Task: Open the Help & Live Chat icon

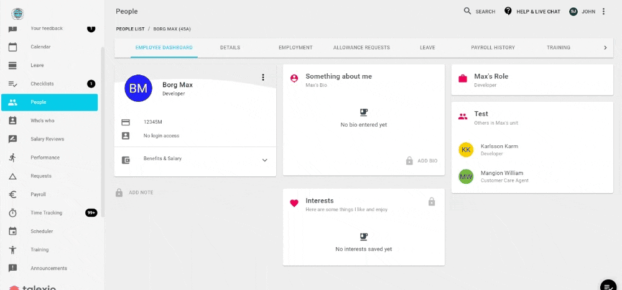Action: 508,11
